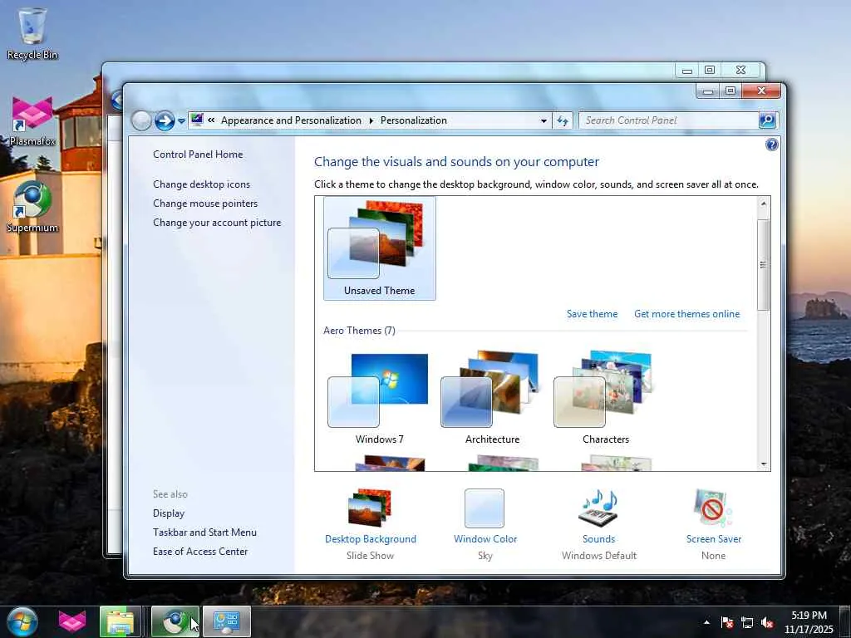Screen dimensions: 851x638
Task: Click the refresh button next to address bar
Action: tap(563, 120)
